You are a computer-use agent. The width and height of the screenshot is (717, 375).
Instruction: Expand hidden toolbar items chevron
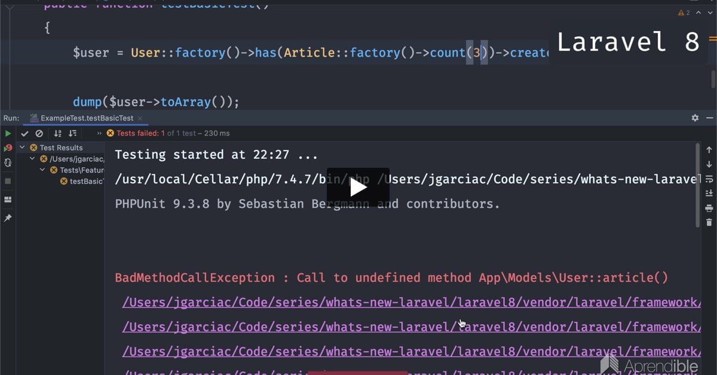point(99,134)
